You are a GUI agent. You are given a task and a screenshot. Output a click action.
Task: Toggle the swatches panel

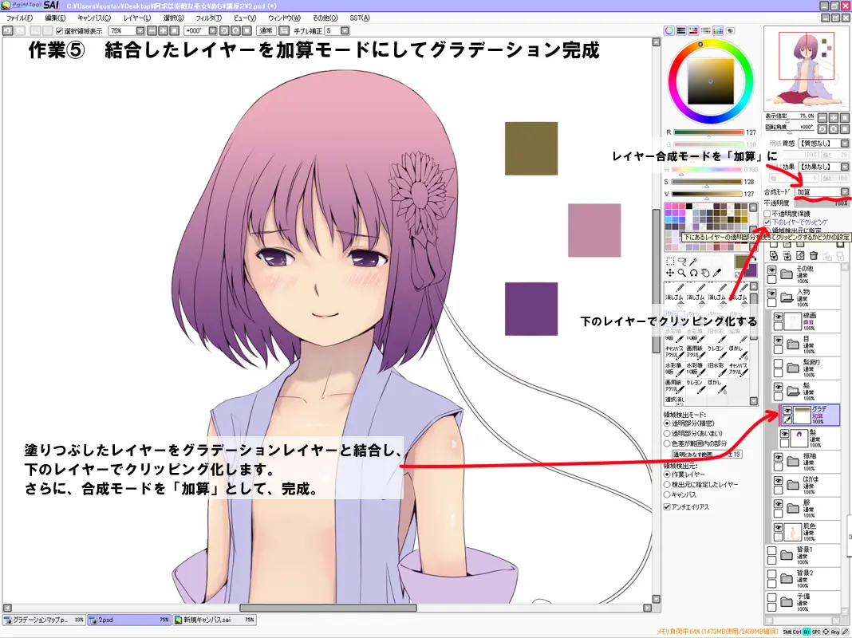pyautogui.click(x=718, y=31)
